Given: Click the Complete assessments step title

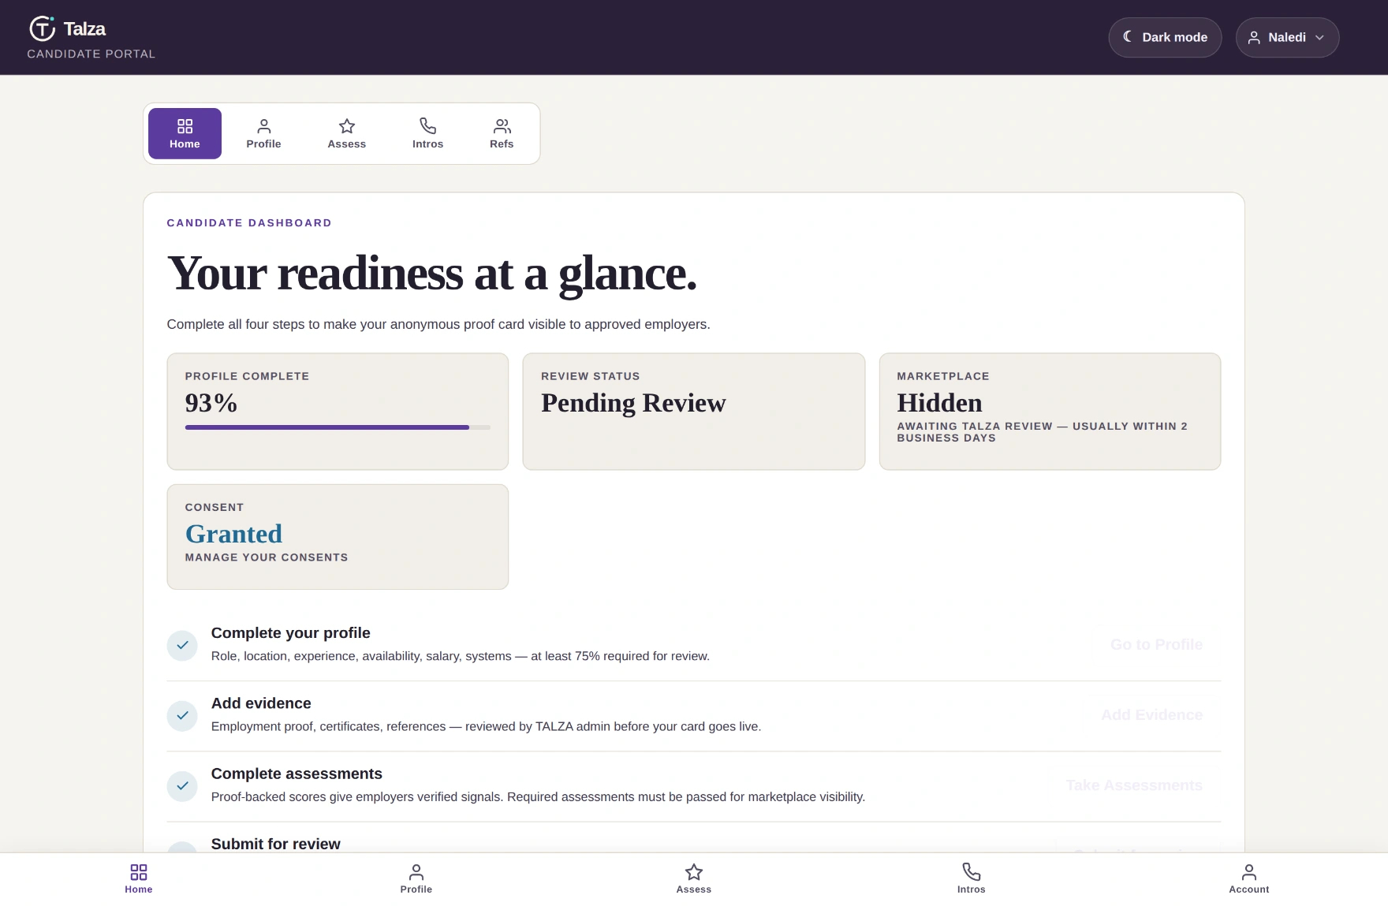Looking at the screenshot, I should coord(297,774).
